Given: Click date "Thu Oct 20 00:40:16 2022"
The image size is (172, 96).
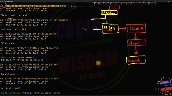Looking at the screenshot, I should tap(22, 25).
